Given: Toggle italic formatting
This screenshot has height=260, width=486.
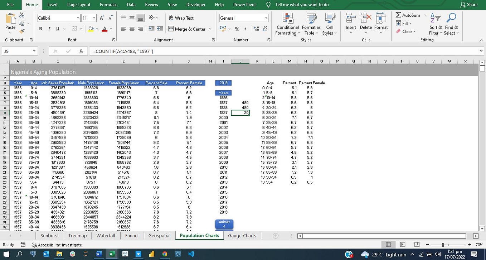Looking at the screenshot, I should click(x=49, y=29).
